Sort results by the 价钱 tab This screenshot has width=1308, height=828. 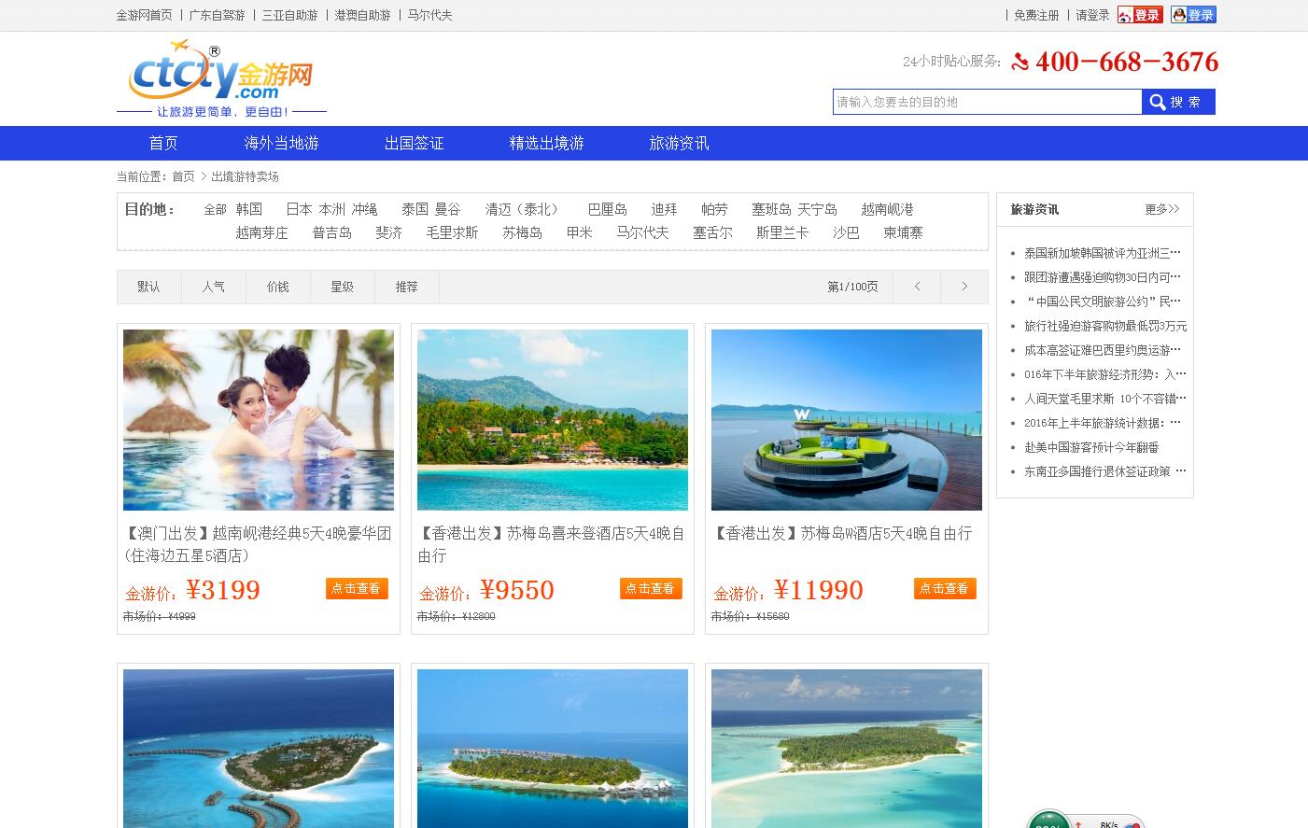tap(277, 287)
